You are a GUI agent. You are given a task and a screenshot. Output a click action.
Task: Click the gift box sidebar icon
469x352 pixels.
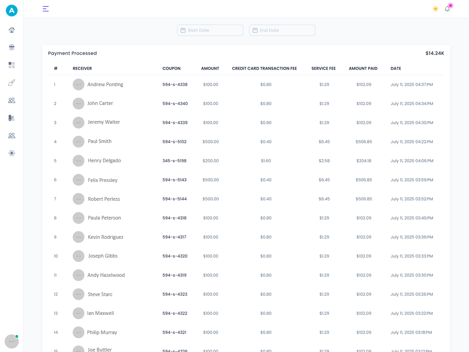(12, 47)
